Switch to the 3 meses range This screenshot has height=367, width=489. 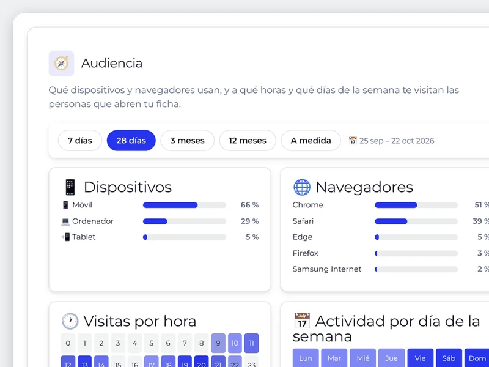click(188, 141)
